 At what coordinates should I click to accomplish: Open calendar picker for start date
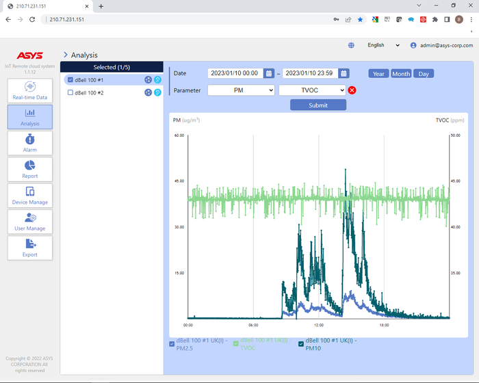click(269, 73)
